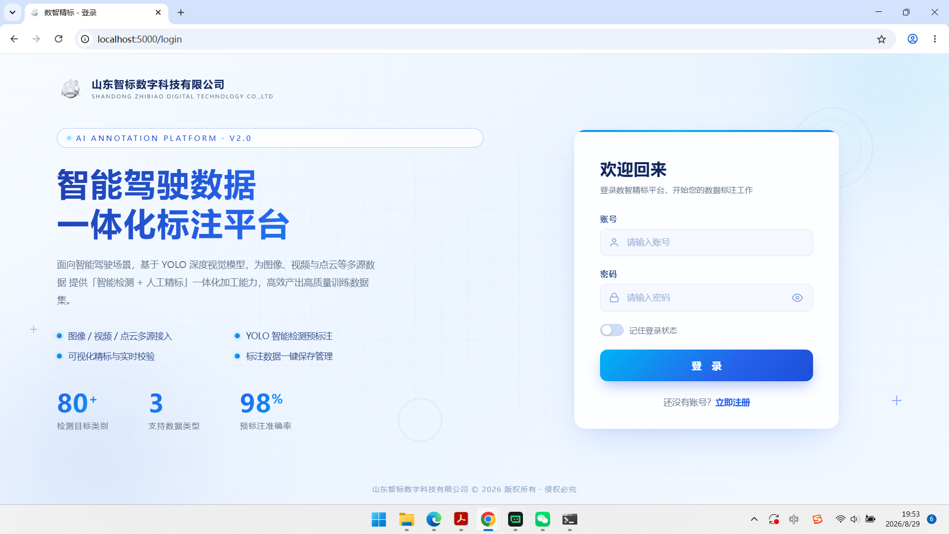Expand the tab search dropdown
949x534 pixels.
12,12
